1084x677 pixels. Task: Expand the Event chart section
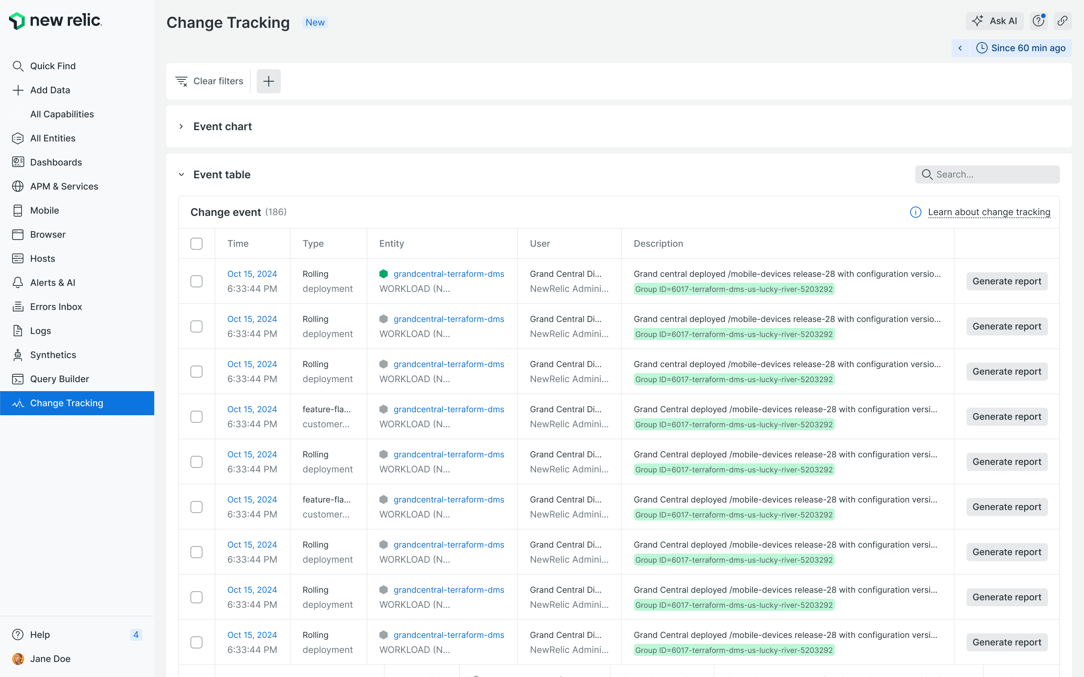181,127
